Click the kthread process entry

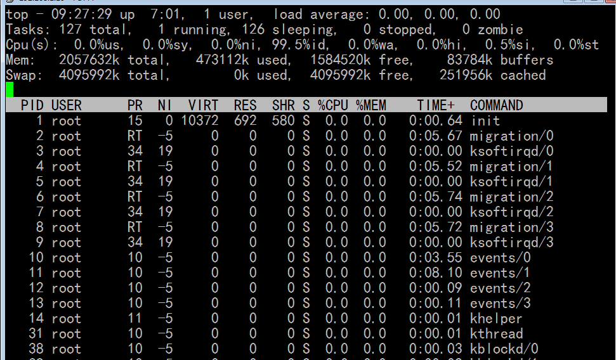[496, 333]
